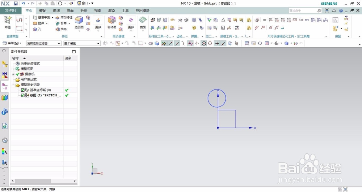Click the Undo arrow in quick access bar
The image size is (362, 192).
point(23,3)
